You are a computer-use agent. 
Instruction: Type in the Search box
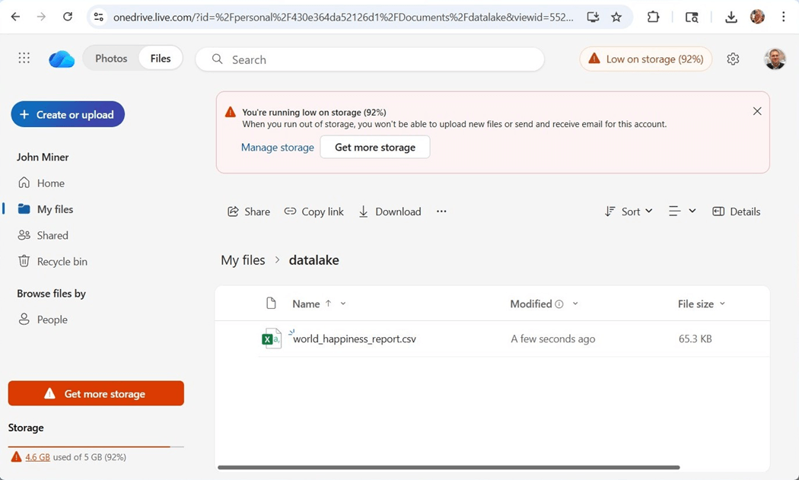point(380,59)
